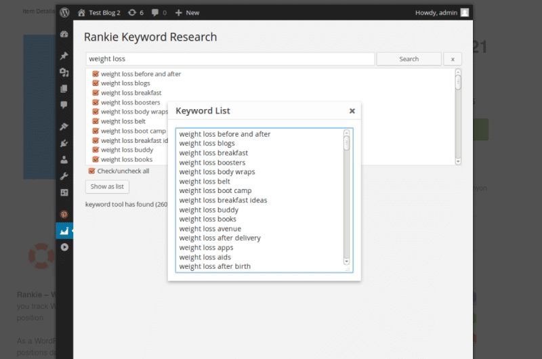Click 'weight loss apps' line
Viewport: 542px width, 359px height.
pyautogui.click(x=206, y=248)
